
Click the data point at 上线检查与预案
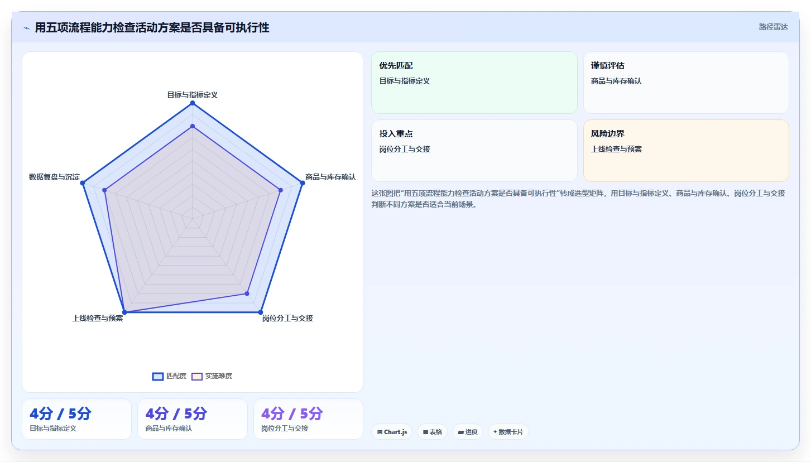(124, 312)
